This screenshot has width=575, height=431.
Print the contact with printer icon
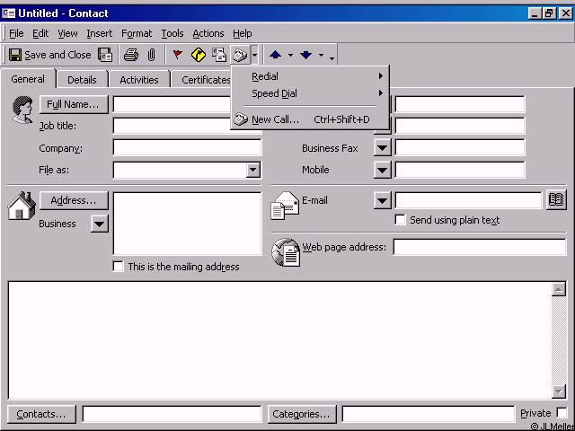click(x=131, y=55)
